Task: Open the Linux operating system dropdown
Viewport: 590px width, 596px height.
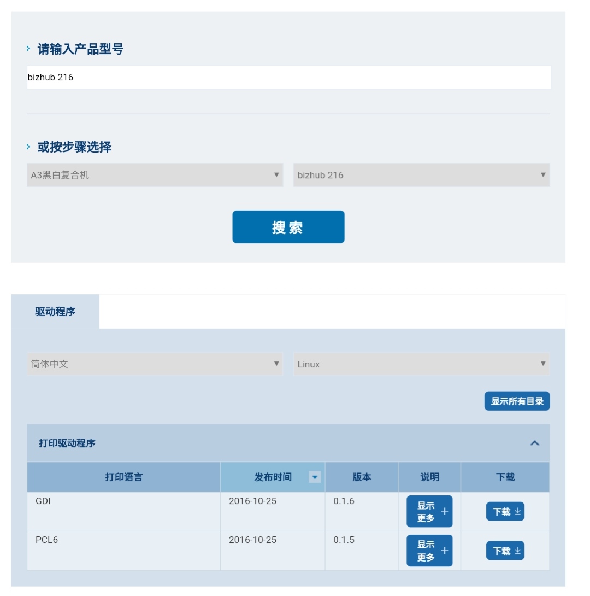Action: [421, 364]
